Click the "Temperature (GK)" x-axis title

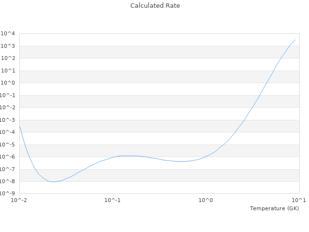pyautogui.click(x=274, y=208)
